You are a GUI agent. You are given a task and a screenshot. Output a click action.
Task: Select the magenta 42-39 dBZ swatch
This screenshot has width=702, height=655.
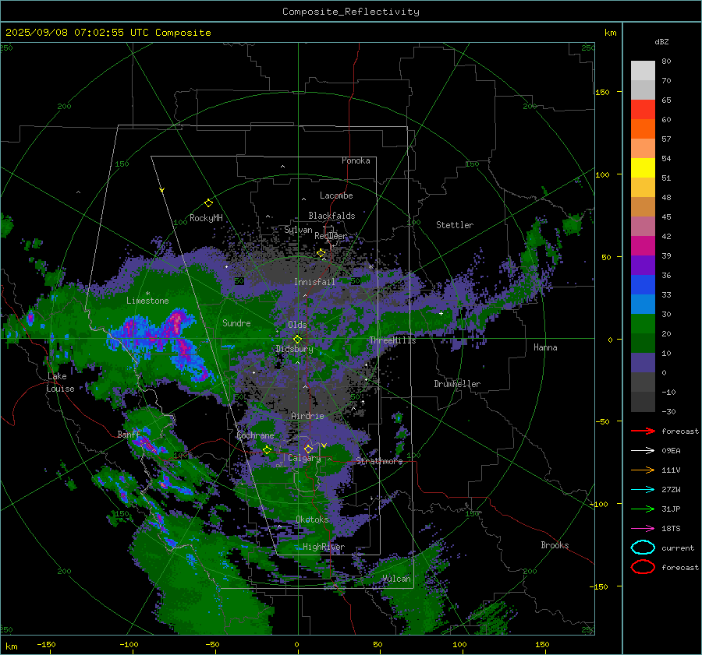click(643, 246)
